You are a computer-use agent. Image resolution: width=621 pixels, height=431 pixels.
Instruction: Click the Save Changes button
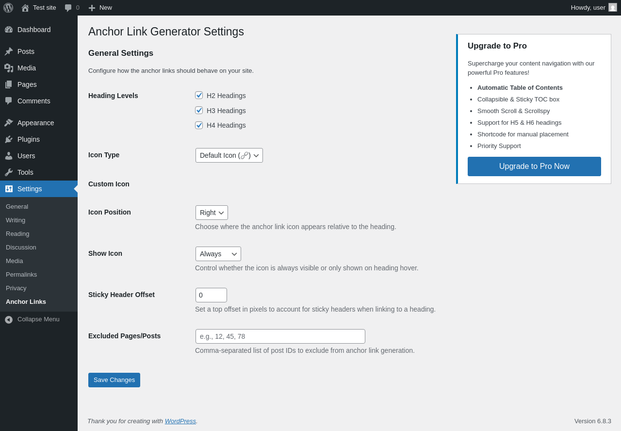click(x=114, y=380)
